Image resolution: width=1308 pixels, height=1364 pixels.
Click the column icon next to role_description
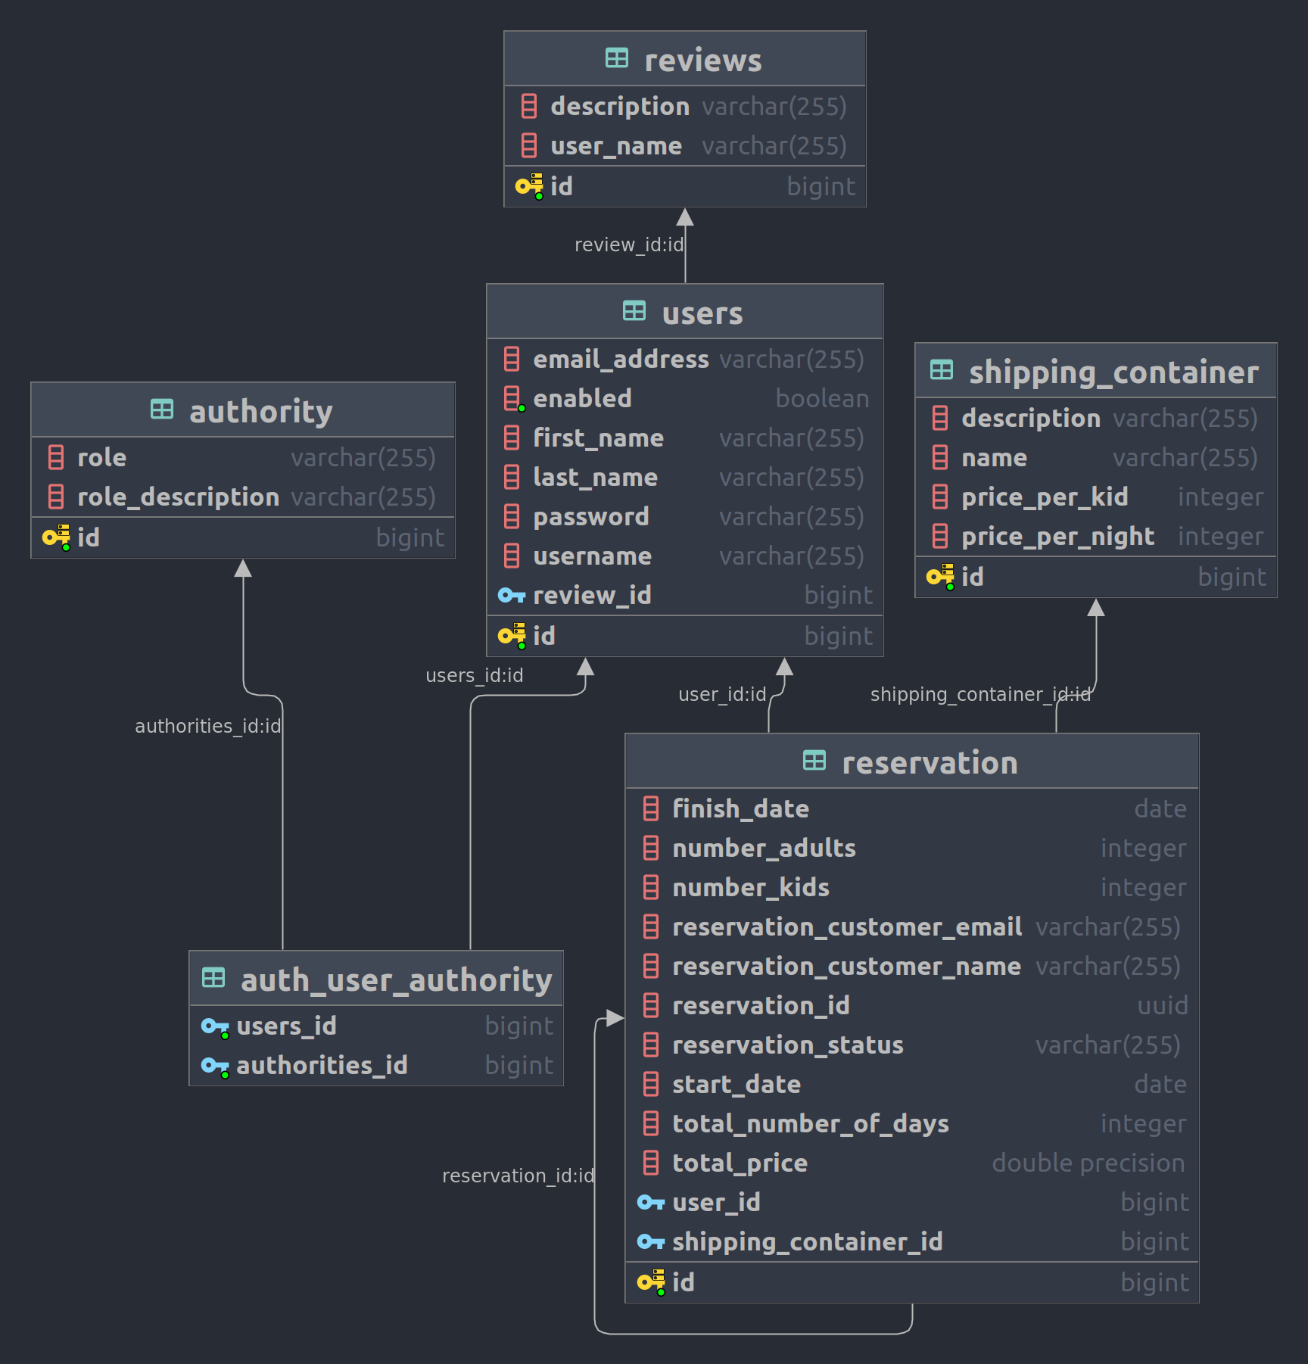(x=56, y=497)
